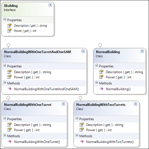Click the interface lollipop above NormalBuilding
Image resolution: width=149 pixels, height=149 pixels.
click(100, 45)
